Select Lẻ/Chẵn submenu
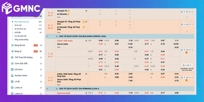This screenshot has width=204, height=102. [x=18, y=32]
